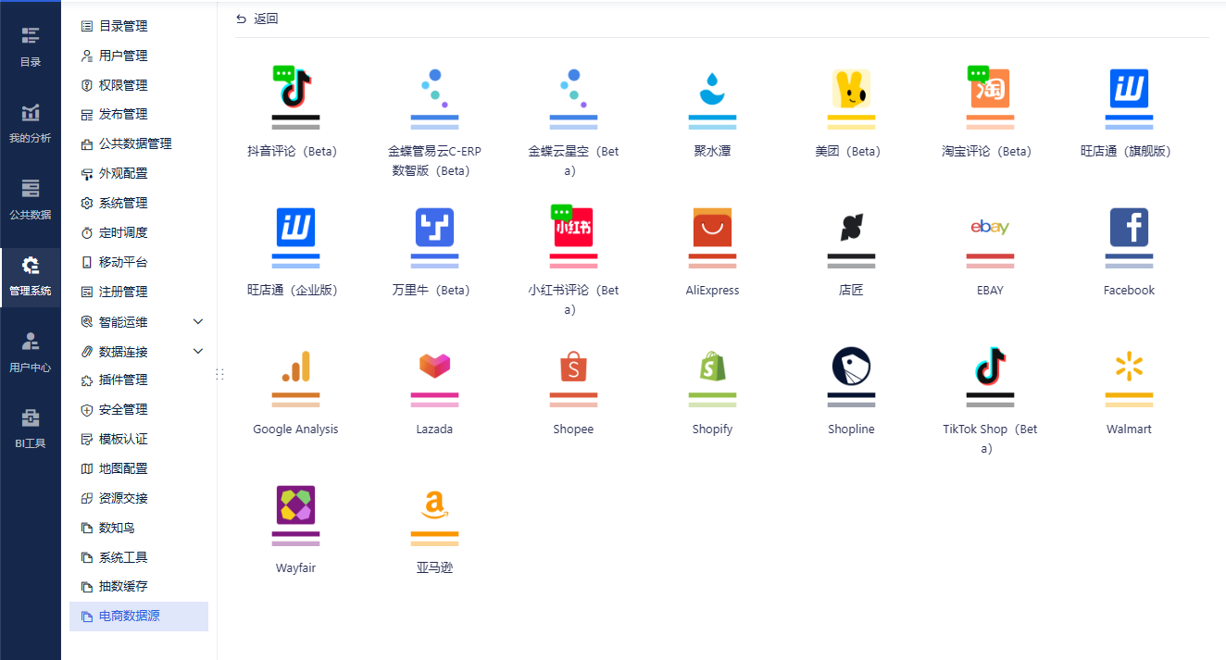
Task: Select 抽数缓存 menu item
Action: pyautogui.click(x=139, y=586)
